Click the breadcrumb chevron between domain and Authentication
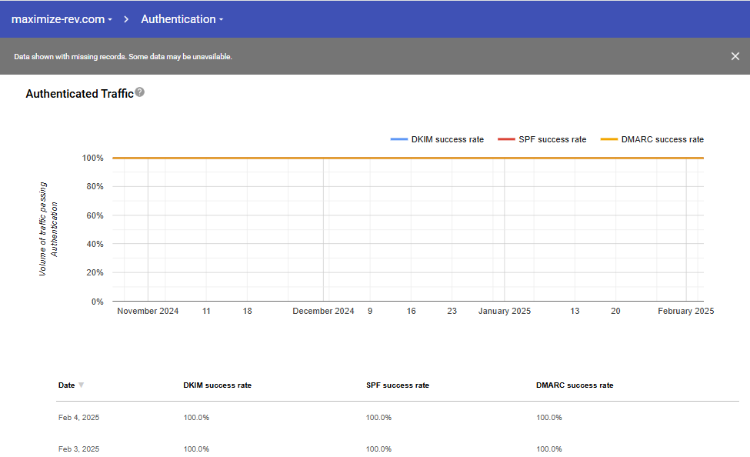This screenshot has width=750, height=457. pyautogui.click(x=125, y=19)
